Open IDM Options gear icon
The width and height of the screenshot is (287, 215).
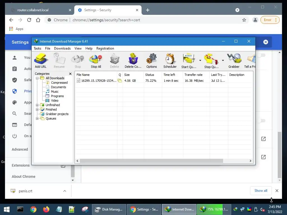click(x=152, y=61)
